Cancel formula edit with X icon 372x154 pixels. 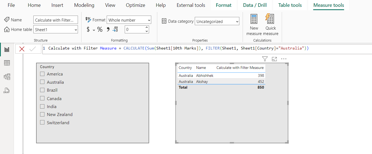[x=22, y=49]
